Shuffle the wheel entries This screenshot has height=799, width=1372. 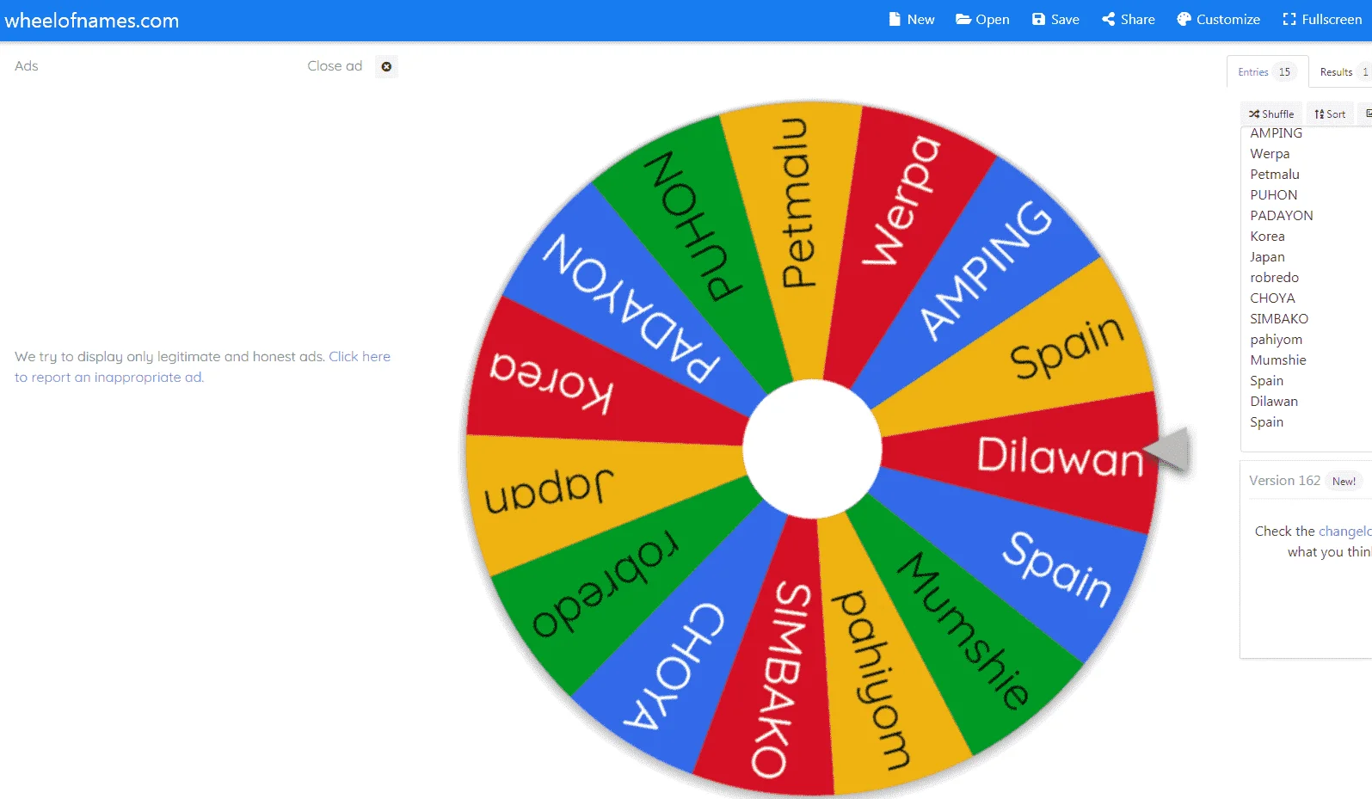pos(1271,114)
